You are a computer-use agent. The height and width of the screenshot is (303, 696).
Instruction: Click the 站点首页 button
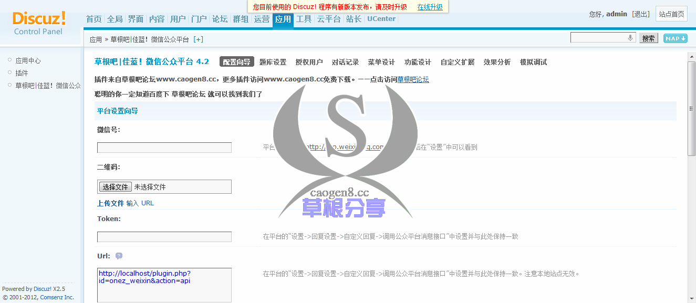coord(671,14)
